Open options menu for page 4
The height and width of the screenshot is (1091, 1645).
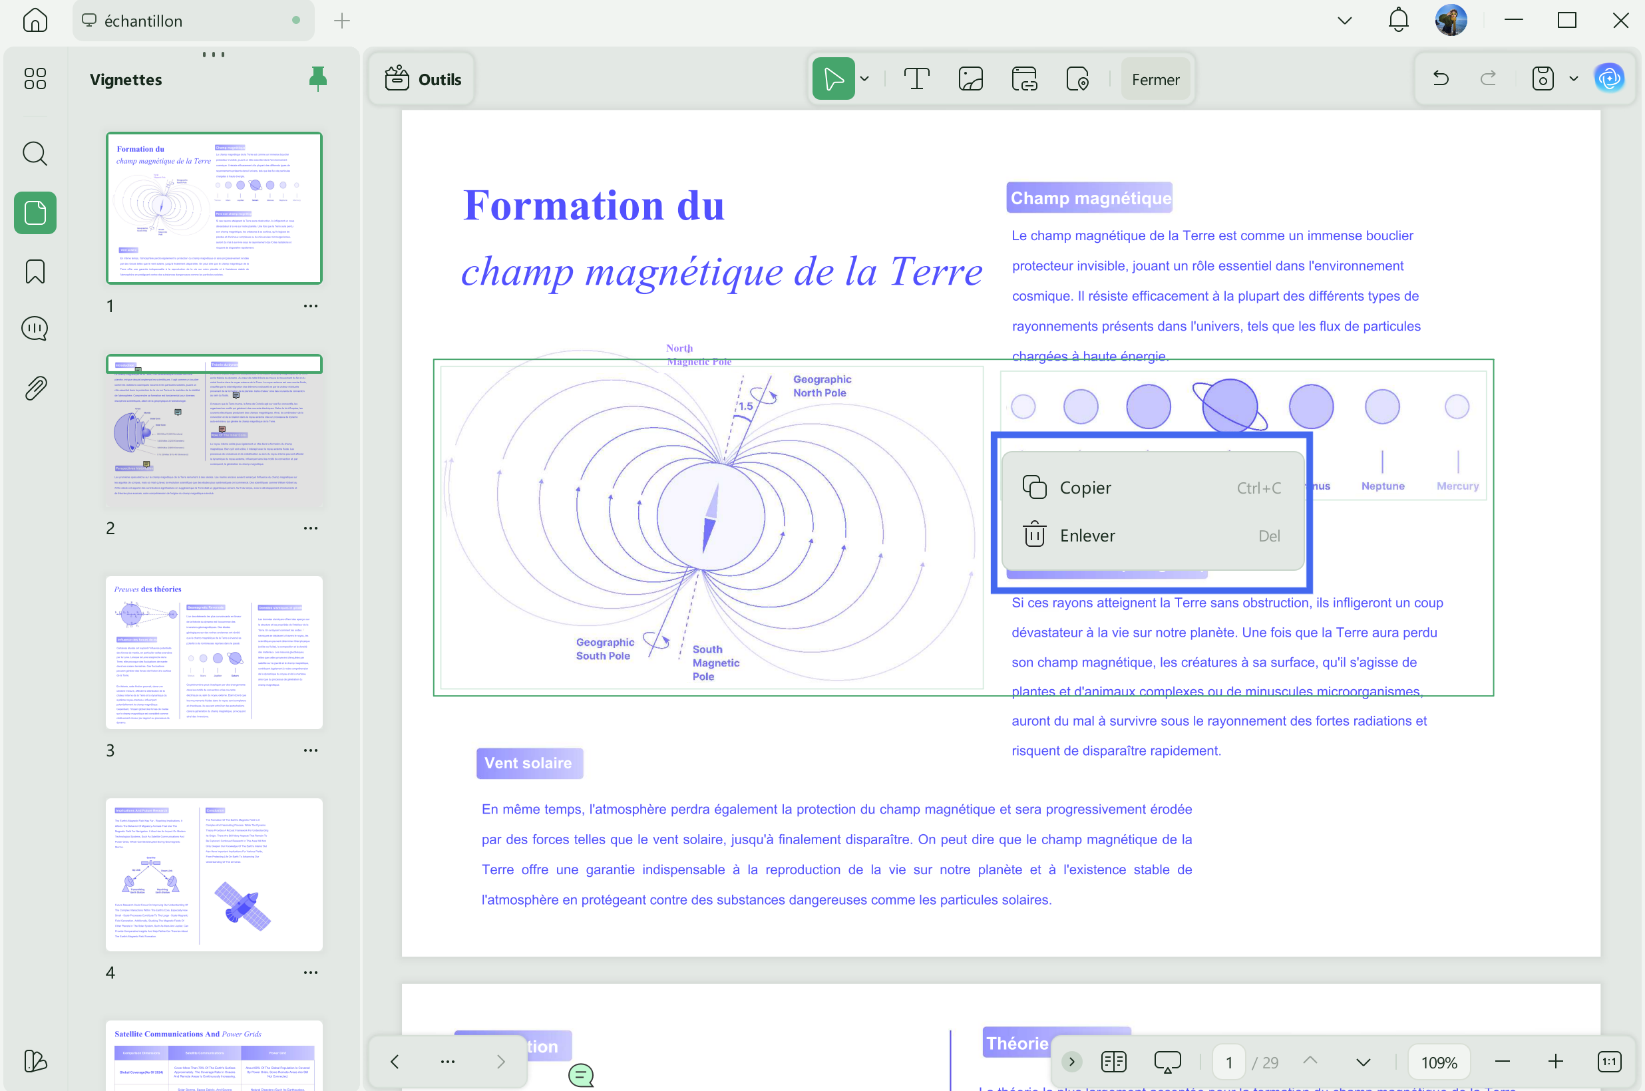pyautogui.click(x=310, y=973)
